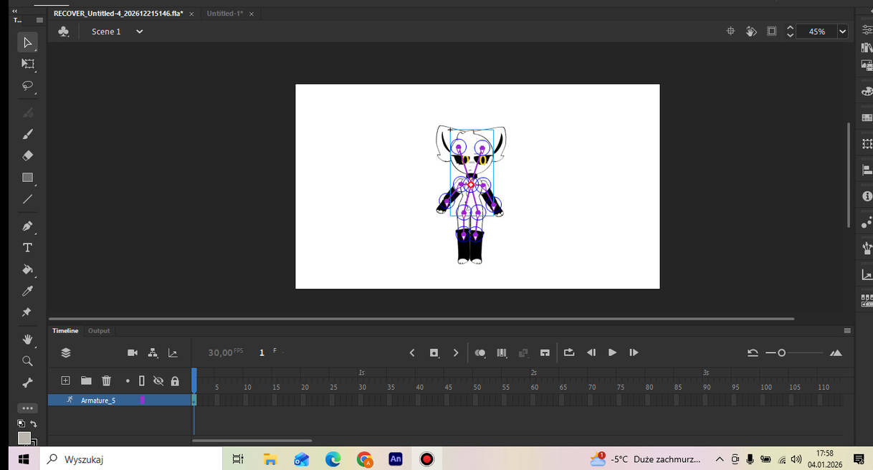
Task: Select the Selection (arrow) tool
Action: point(27,42)
